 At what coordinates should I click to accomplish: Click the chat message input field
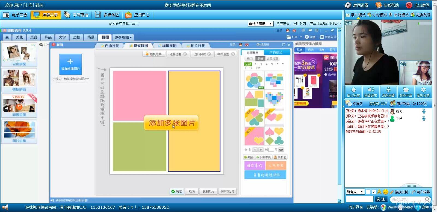click(359, 199)
